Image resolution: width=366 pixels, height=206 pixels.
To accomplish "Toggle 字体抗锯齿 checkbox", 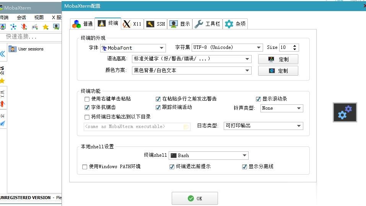I will click(x=87, y=107).
